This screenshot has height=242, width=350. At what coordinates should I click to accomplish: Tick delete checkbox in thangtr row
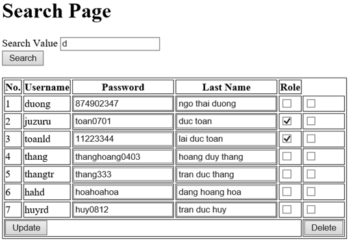point(311,174)
